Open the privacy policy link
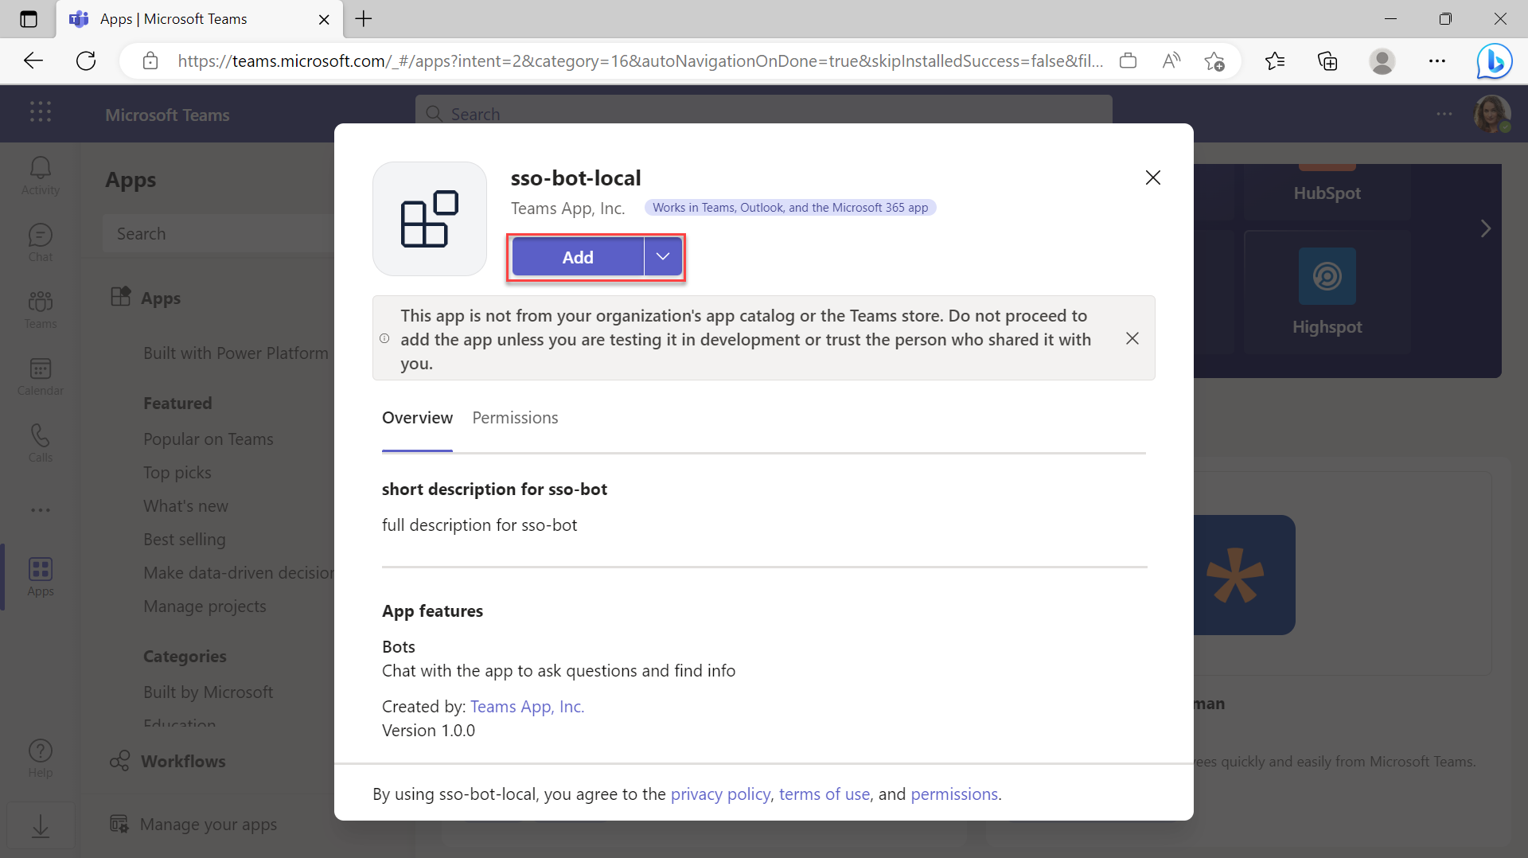 tap(720, 794)
